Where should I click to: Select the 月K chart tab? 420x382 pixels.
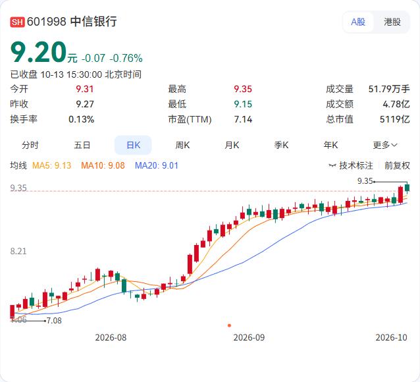pyautogui.click(x=232, y=146)
